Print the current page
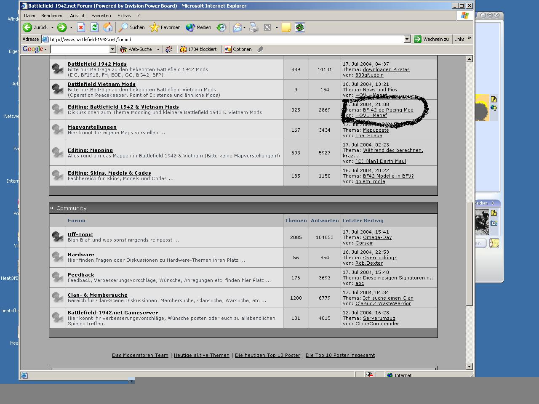Viewport: 539px width, 404px height. (x=254, y=27)
